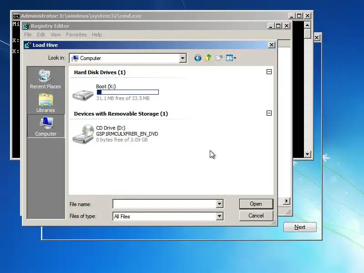Click right scroll arrow in Registry Editor

287,201
